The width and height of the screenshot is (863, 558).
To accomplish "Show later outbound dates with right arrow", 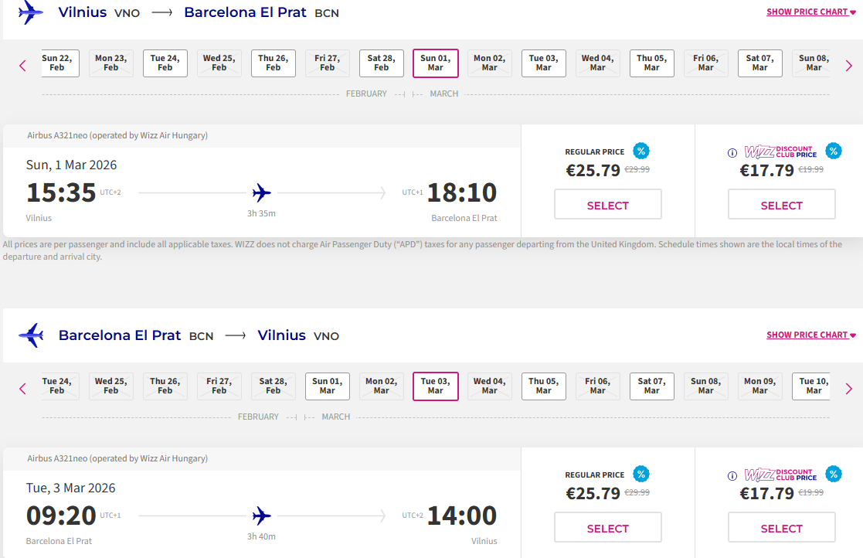I will [848, 66].
